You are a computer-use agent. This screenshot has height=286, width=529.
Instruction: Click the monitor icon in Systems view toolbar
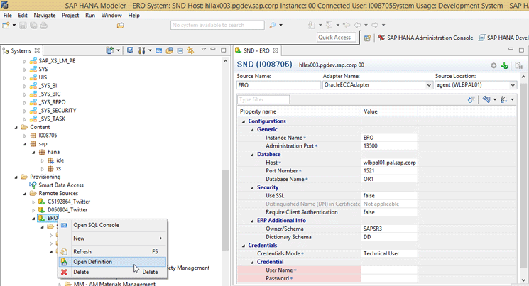click(130, 50)
